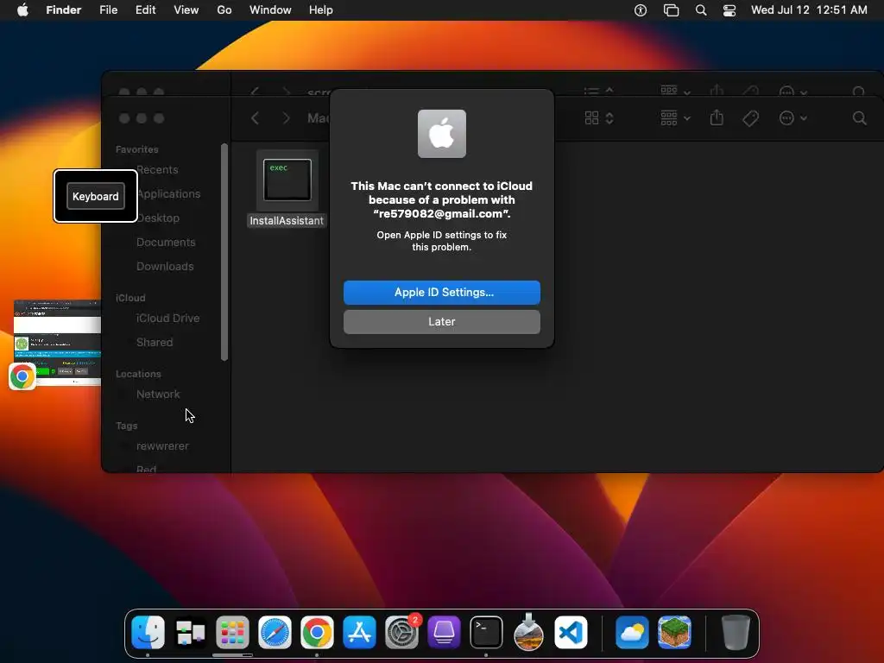Select Documents in the Finder sidebar
This screenshot has width=884, height=663.
point(166,243)
